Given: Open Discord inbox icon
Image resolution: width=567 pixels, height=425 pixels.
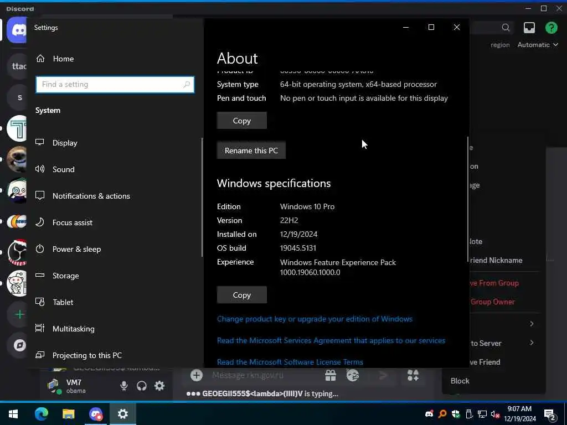Looking at the screenshot, I should 529,28.
